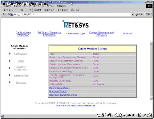The height and width of the screenshot is (119, 154).
Task: Click the Print toolbar icon
Action: pyautogui.click(x=77, y=10)
